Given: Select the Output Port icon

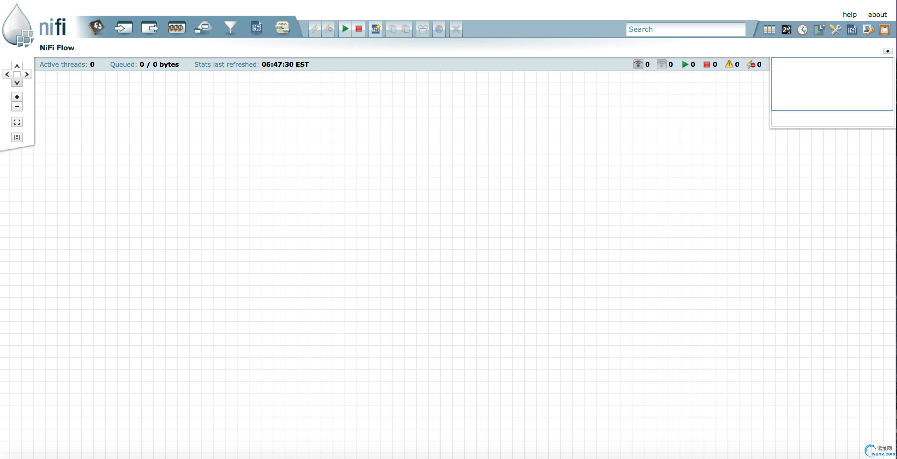Looking at the screenshot, I should click(x=150, y=27).
